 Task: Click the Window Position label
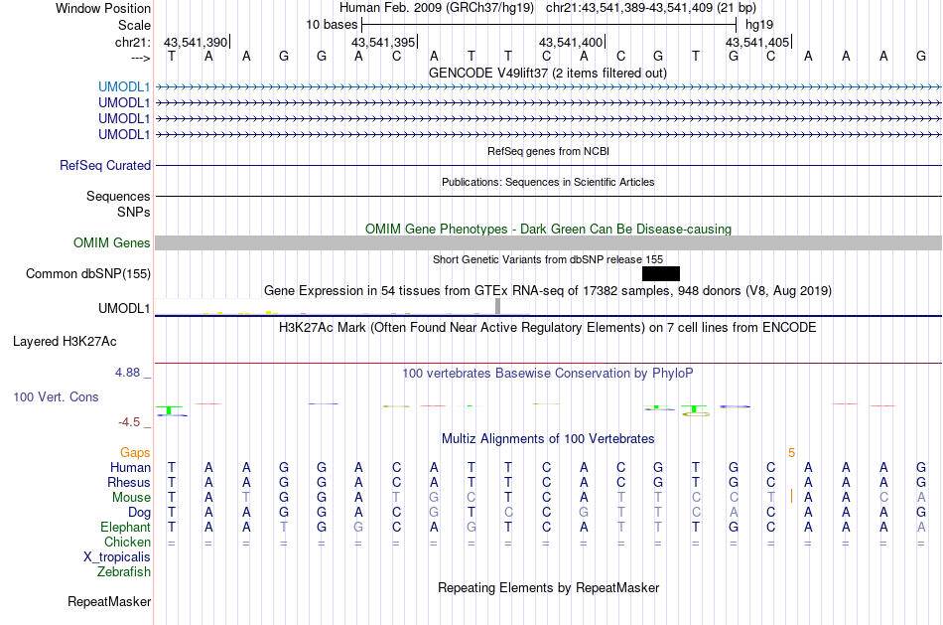pyautogui.click(x=103, y=8)
